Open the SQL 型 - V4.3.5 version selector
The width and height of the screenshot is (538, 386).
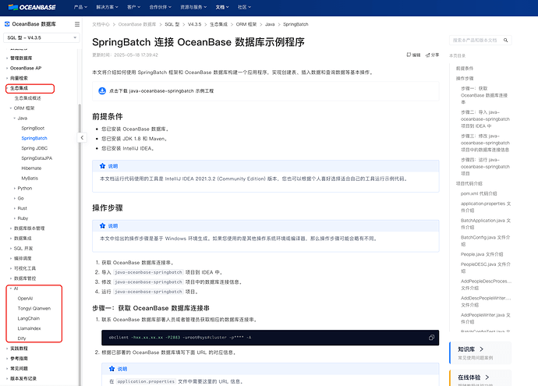(x=41, y=37)
